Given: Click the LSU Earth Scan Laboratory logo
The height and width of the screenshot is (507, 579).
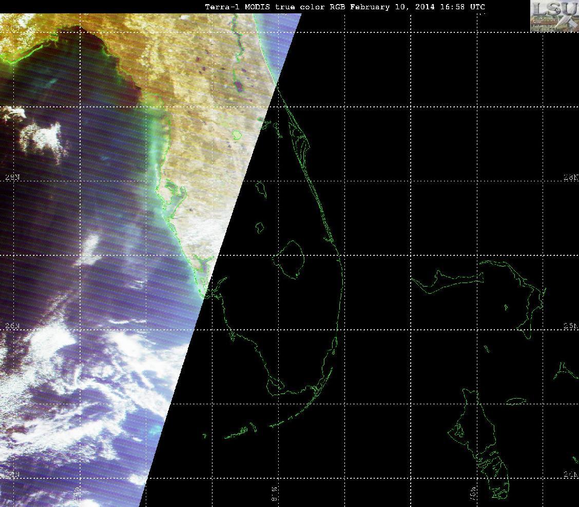Looking at the screenshot, I should coord(555,16).
